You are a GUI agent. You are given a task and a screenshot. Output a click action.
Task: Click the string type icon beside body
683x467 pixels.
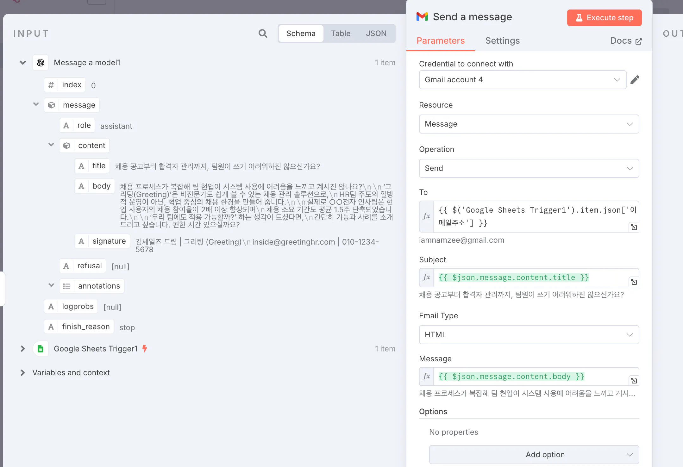point(81,186)
